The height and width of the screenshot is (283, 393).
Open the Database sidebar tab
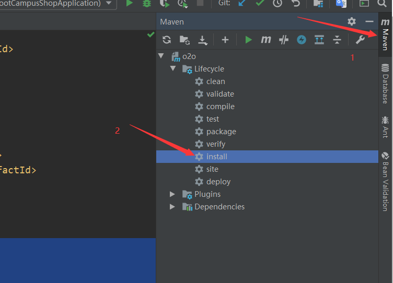tap(385, 84)
